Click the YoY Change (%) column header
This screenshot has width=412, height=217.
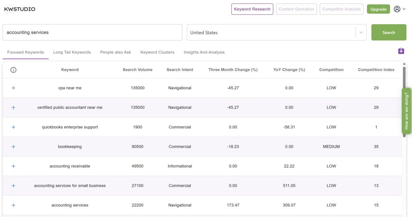point(289,70)
